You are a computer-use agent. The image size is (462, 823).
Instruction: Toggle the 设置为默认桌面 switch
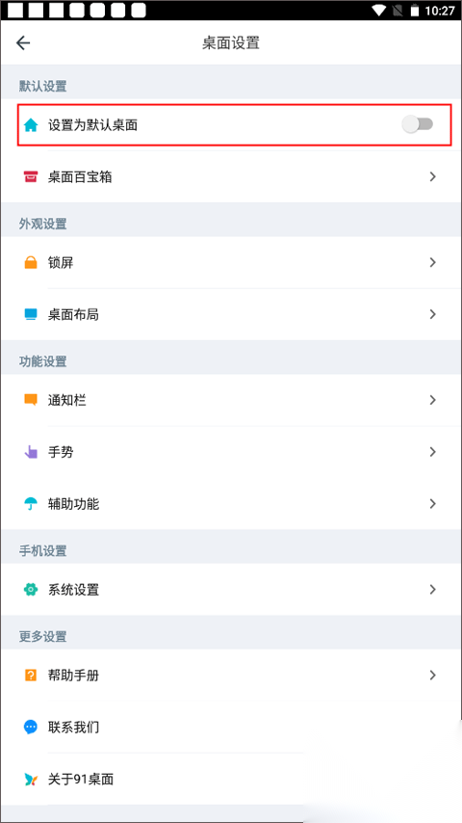pos(418,124)
